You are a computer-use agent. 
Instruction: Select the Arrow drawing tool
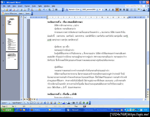click(28, 103)
